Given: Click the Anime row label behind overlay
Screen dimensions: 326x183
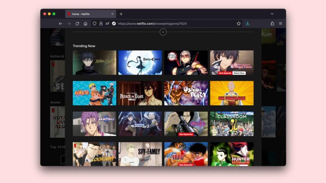Looking at the screenshot, I should tap(55, 102).
